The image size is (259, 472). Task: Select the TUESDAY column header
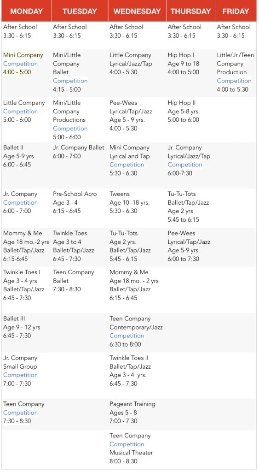point(80,11)
